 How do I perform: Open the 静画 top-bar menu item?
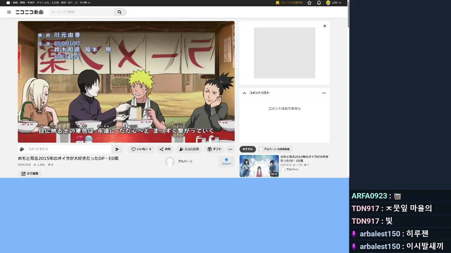(23, 2)
